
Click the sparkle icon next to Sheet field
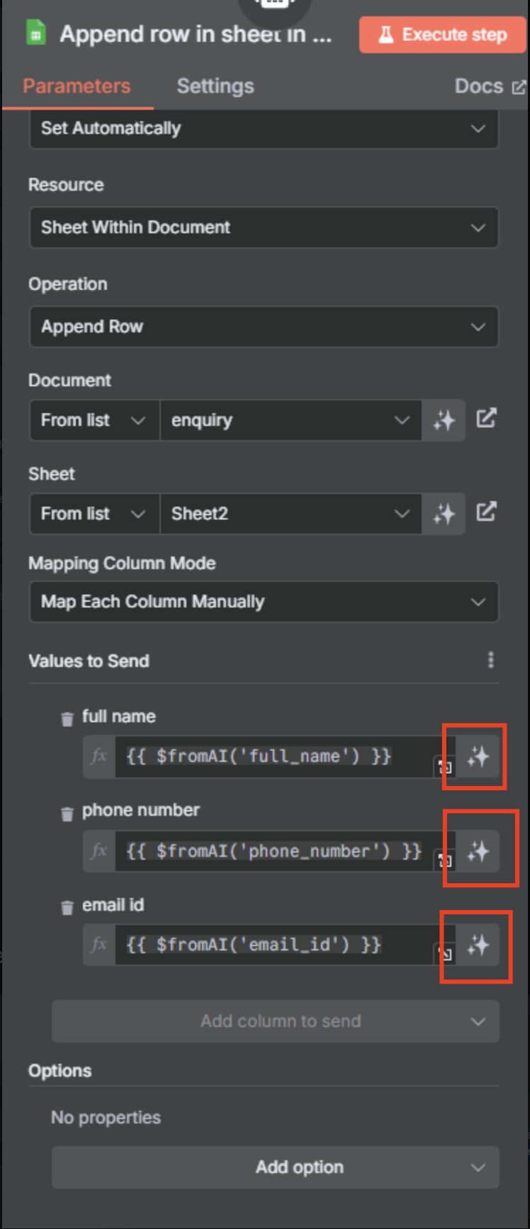444,514
